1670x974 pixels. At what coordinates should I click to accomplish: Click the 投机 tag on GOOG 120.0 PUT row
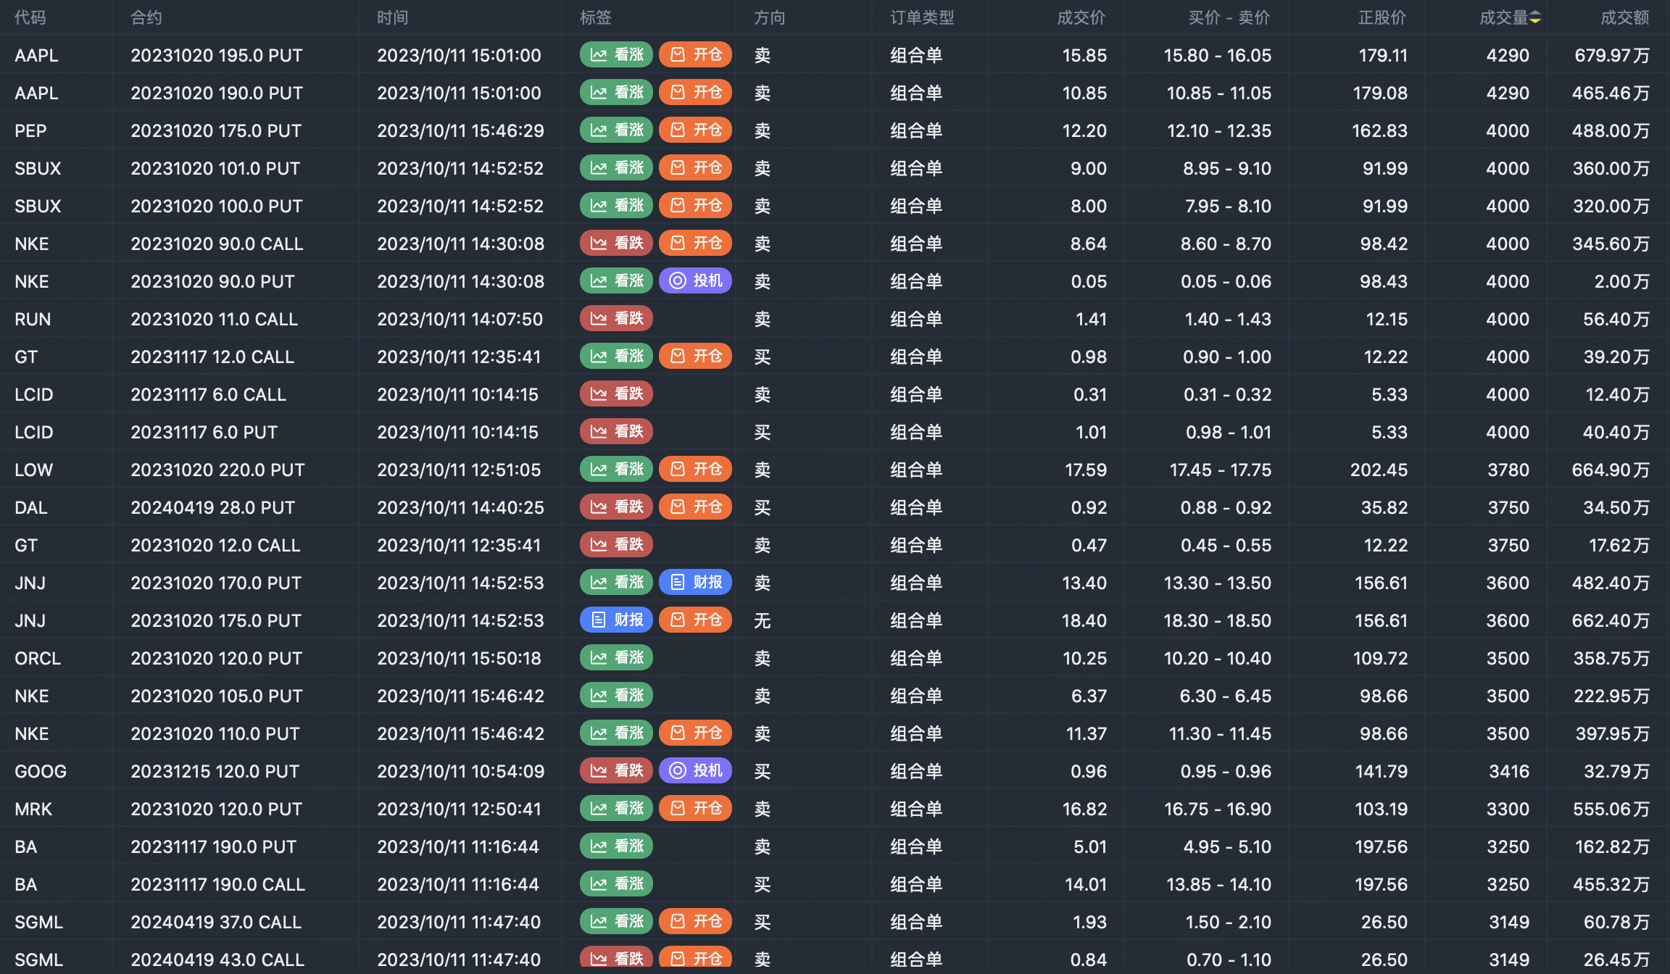[695, 771]
